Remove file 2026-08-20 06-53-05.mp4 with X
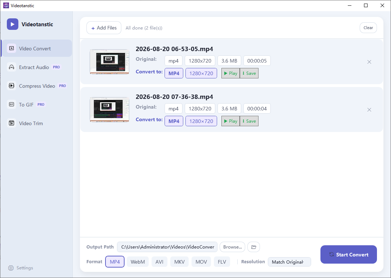The image size is (391, 278). tap(369, 62)
